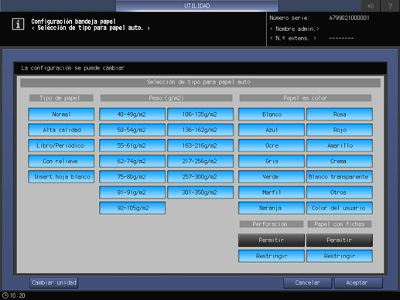400x300 pixels.
Task: Choose the 217-256g/m2 weight
Action: [x=200, y=161]
